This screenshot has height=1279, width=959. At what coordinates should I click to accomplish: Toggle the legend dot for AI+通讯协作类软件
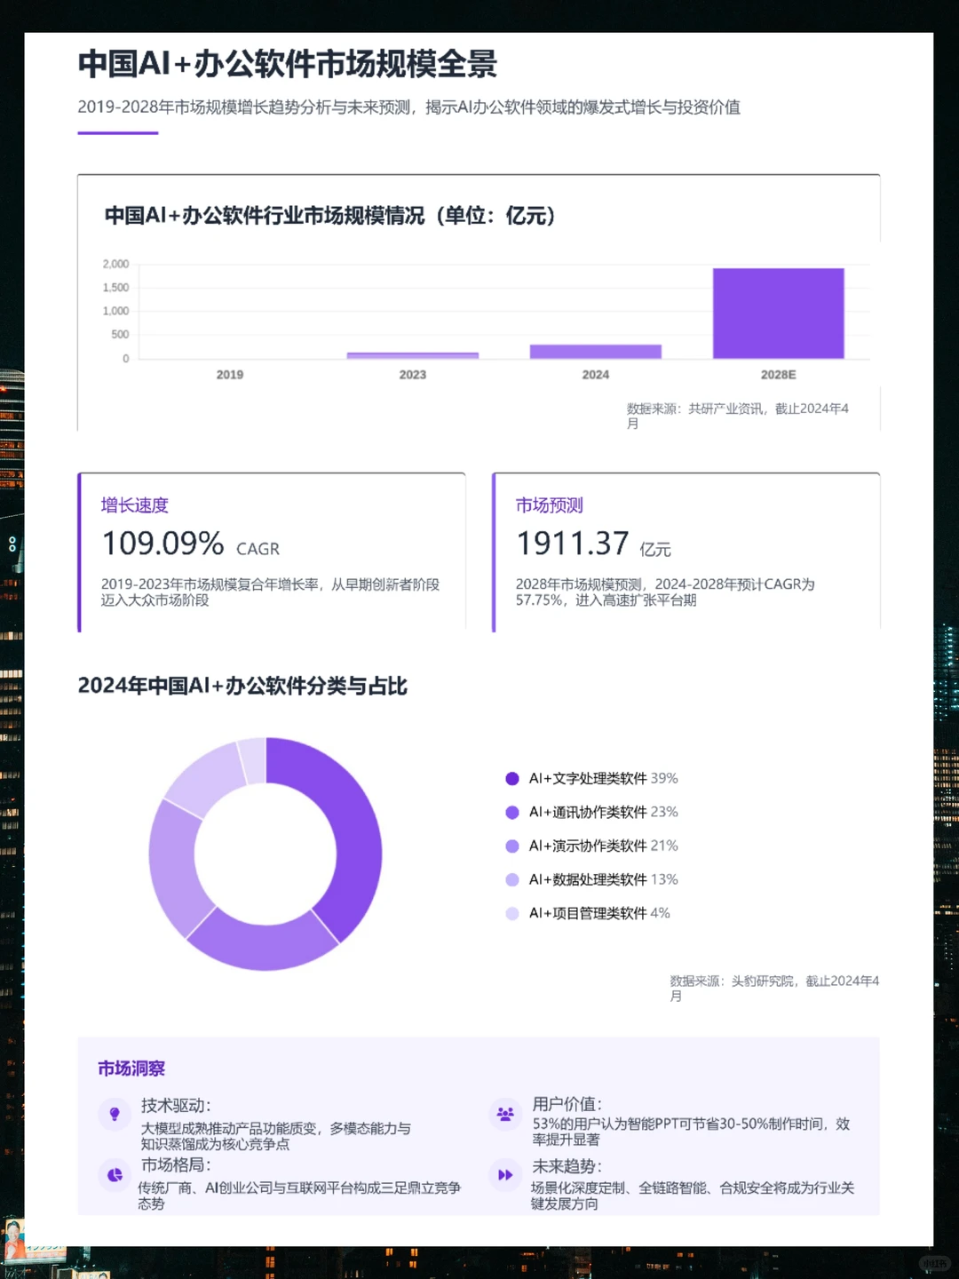(511, 812)
